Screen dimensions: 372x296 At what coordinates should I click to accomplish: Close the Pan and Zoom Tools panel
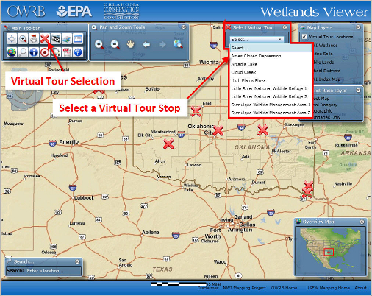click(183, 27)
